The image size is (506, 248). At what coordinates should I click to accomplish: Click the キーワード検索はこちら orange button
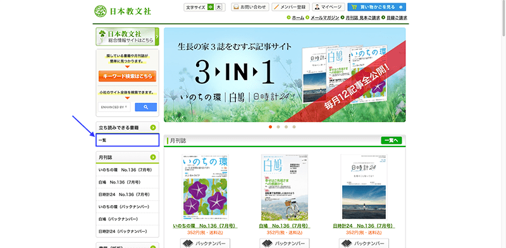point(128,76)
